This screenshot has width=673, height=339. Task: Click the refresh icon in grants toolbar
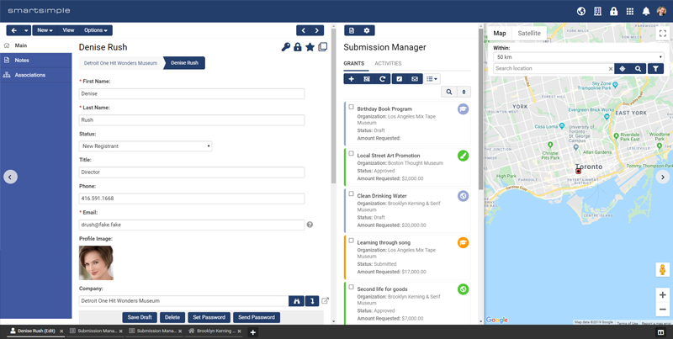pyautogui.click(x=383, y=79)
